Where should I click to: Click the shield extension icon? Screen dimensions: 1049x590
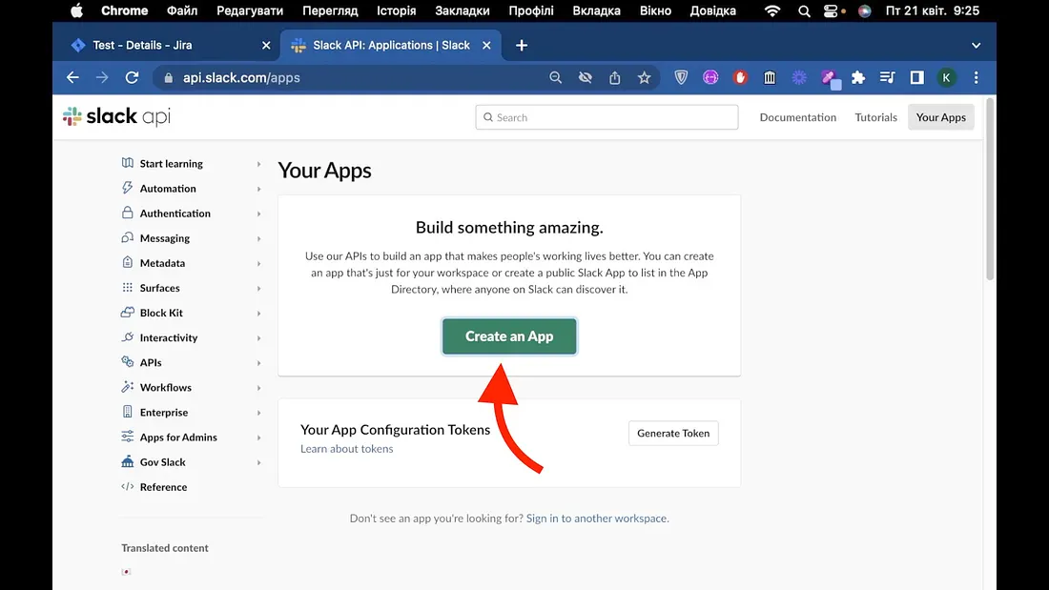tap(681, 77)
